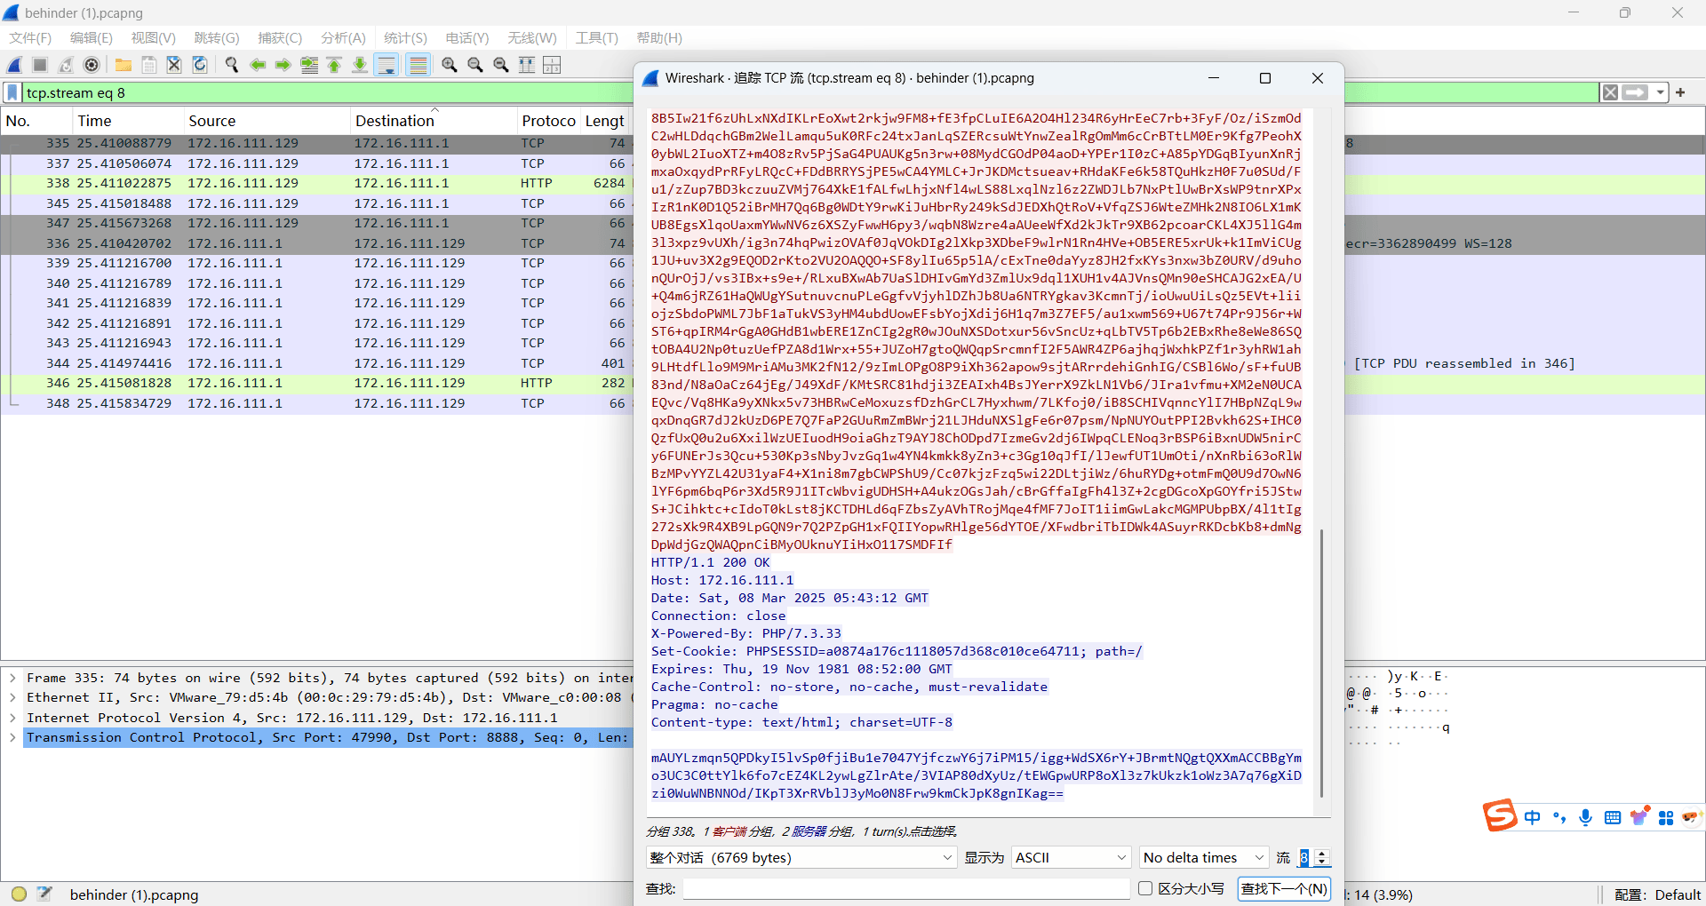Open the 分析(A) menu
1706x906 pixels.
pyautogui.click(x=343, y=37)
